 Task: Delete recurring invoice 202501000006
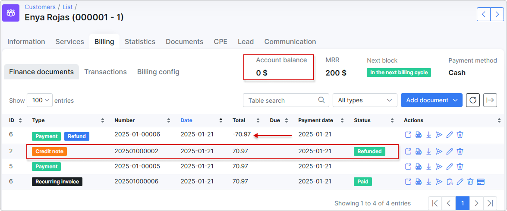(x=470, y=182)
